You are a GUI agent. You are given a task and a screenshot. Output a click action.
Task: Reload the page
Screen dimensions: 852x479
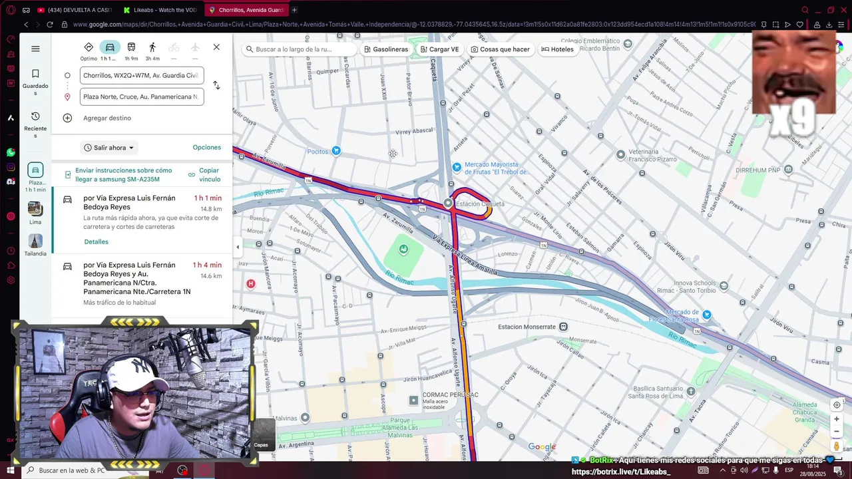[49, 25]
